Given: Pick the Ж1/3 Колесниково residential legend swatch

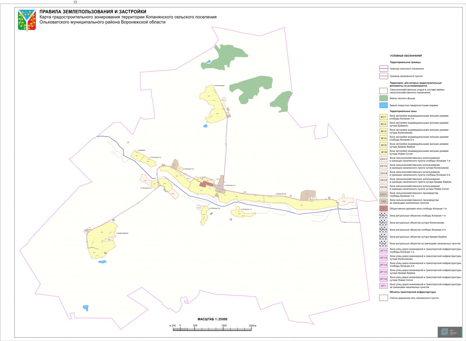Looking at the screenshot, I should pos(384,131).
